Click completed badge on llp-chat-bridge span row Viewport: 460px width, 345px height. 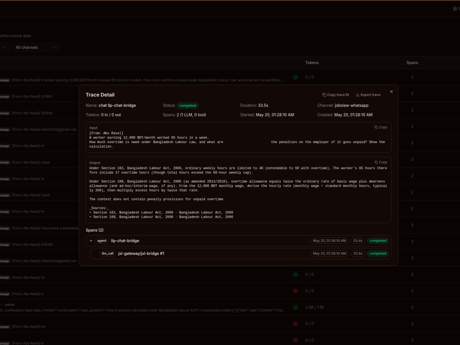(x=378, y=241)
